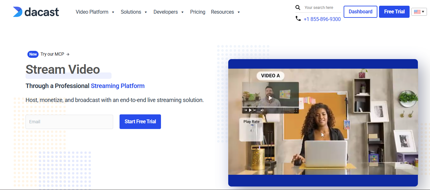Enter fullscreen on the VIDEO A player
Image resolution: width=430 pixels, height=190 pixels.
(295, 110)
